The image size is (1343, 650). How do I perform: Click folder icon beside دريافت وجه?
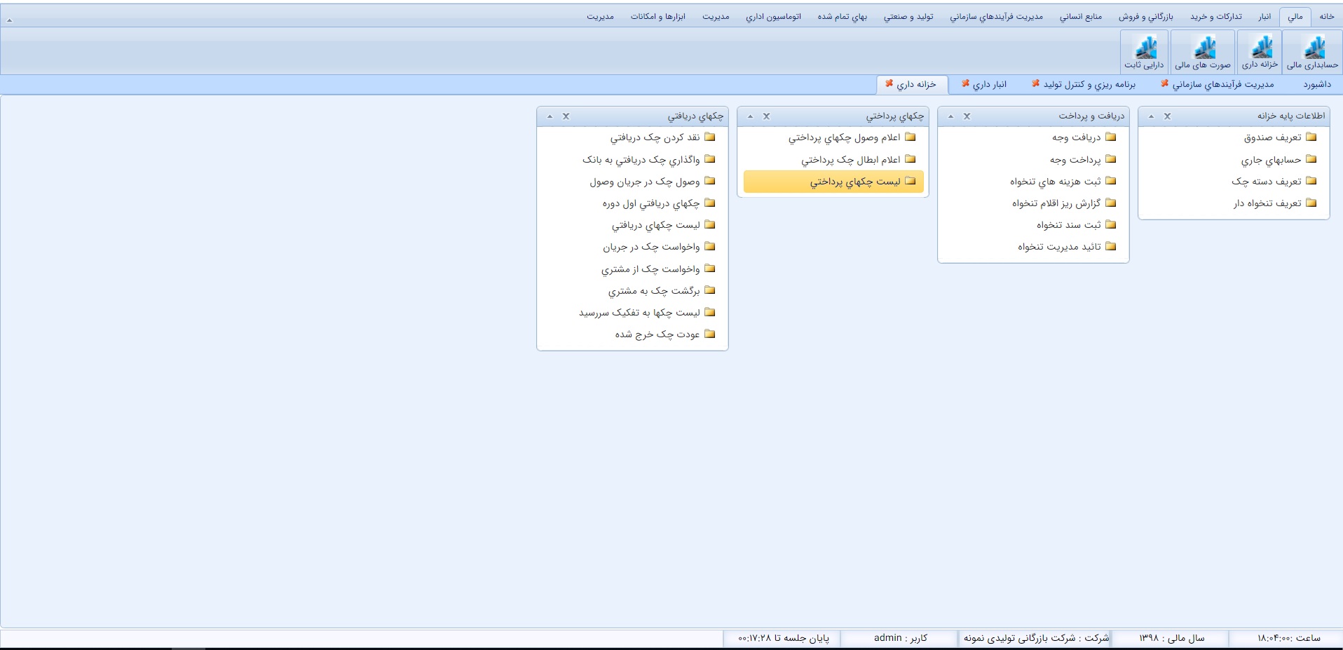tap(1110, 137)
